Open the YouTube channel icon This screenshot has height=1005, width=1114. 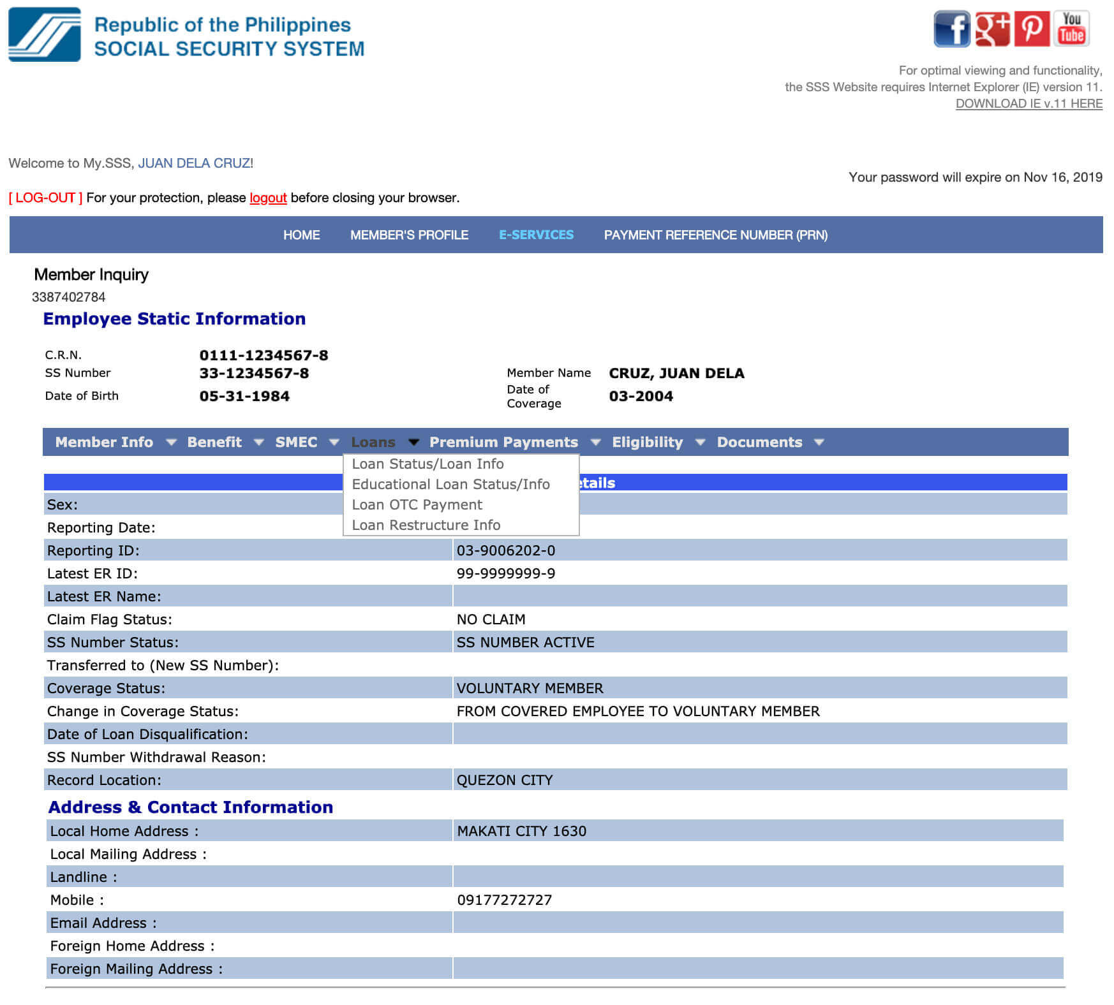pos(1071,29)
